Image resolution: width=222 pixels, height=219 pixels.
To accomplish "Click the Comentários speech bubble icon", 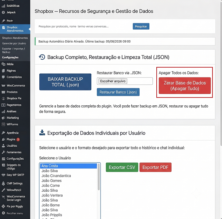I will (3, 77).
